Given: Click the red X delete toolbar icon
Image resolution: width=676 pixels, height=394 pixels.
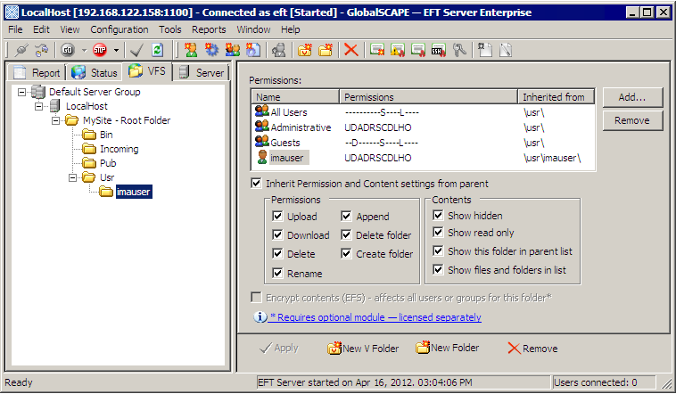Looking at the screenshot, I should point(351,51).
